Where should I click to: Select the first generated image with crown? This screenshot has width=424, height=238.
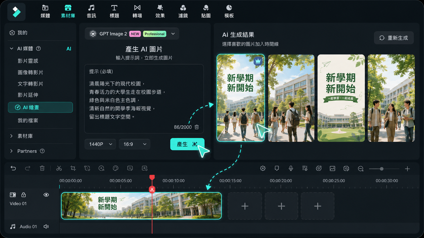[241, 98]
